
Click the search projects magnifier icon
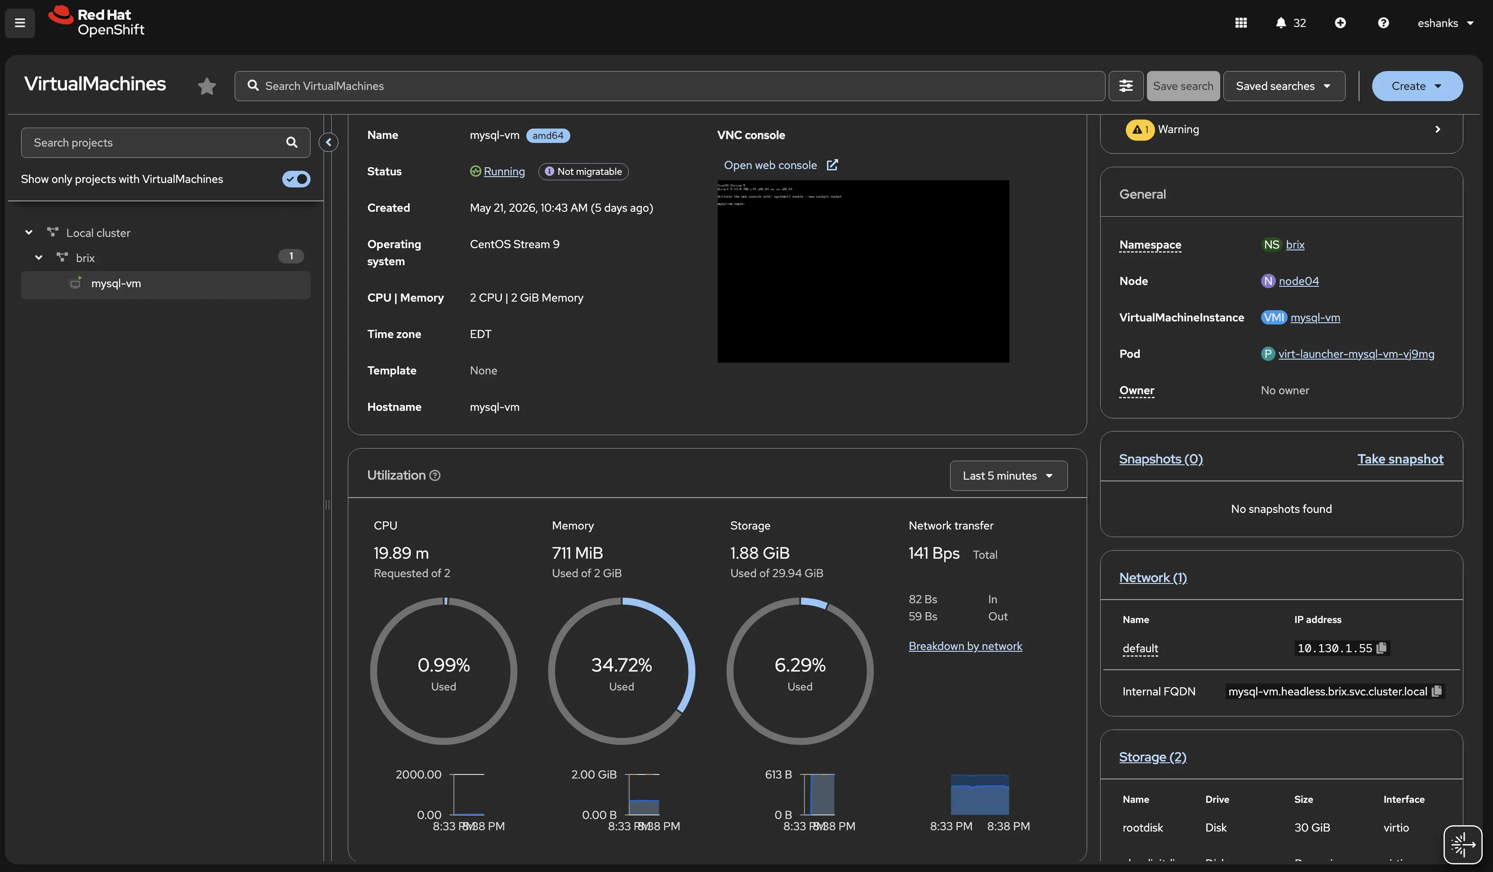(292, 142)
